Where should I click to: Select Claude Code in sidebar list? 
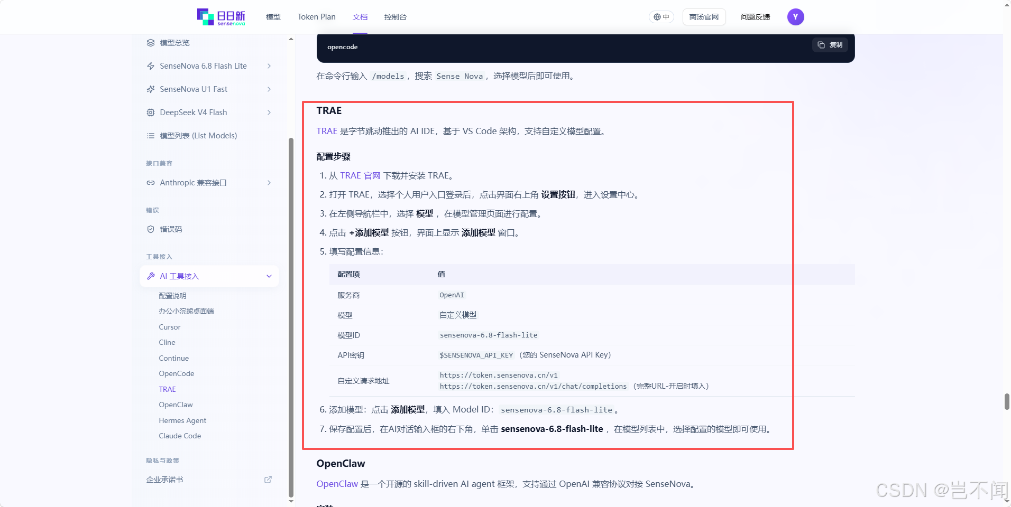point(180,436)
